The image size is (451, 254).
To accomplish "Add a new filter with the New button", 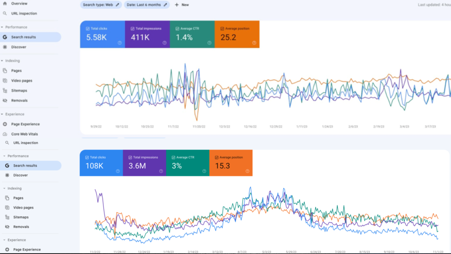I will point(181,5).
